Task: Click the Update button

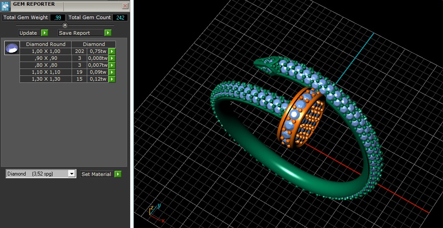Action: [30, 33]
